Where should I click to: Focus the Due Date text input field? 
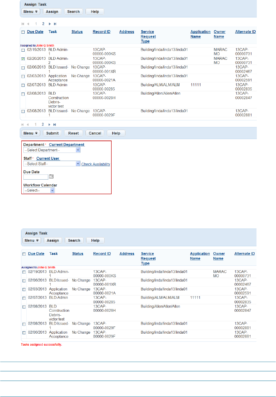point(36,177)
